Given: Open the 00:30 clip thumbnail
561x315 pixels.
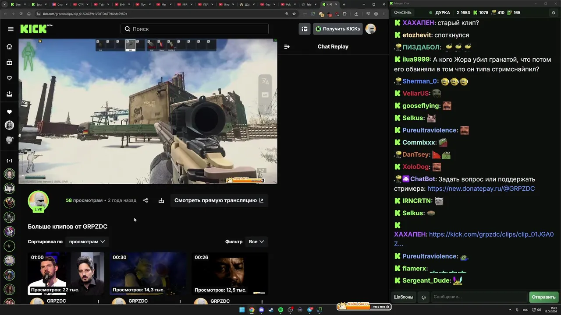Looking at the screenshot, I should [148, 273].
